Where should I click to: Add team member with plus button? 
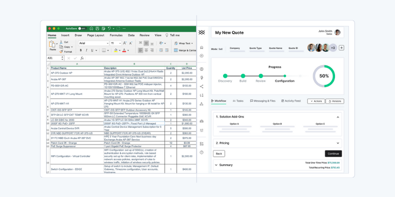point(341,48)
